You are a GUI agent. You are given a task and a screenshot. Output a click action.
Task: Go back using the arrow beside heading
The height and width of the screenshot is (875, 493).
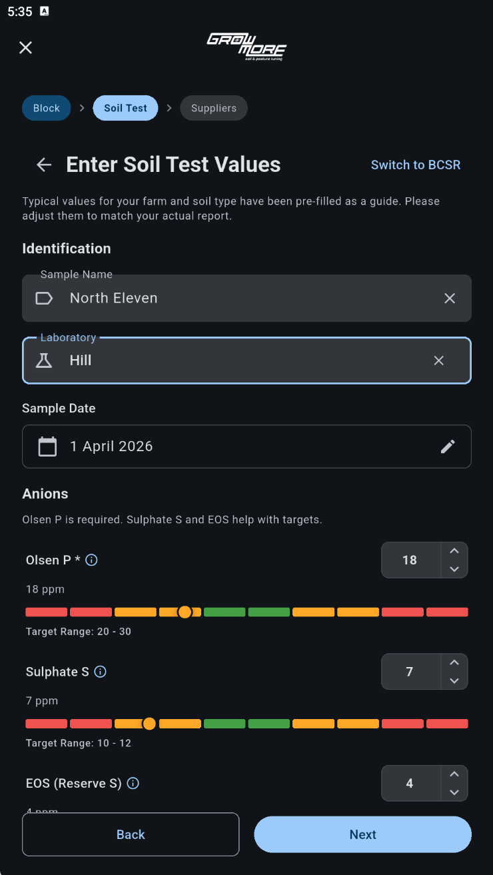[44, 165]
